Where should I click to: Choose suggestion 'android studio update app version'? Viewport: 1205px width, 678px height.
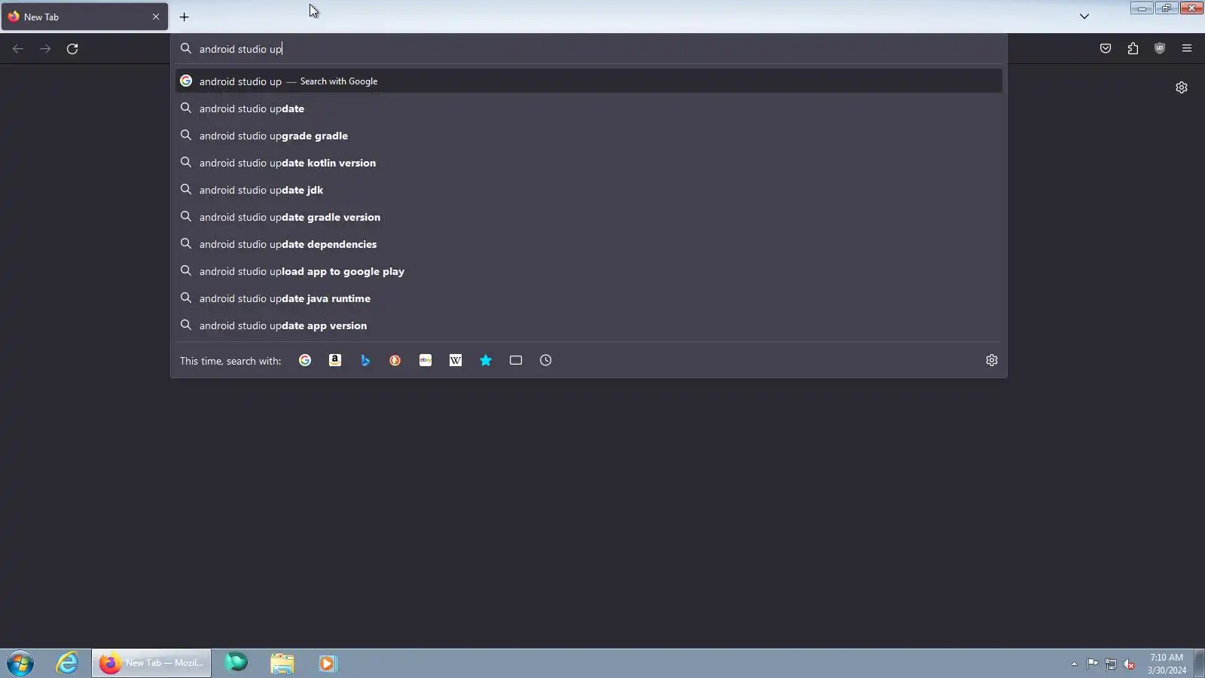[x=589, y=325]
